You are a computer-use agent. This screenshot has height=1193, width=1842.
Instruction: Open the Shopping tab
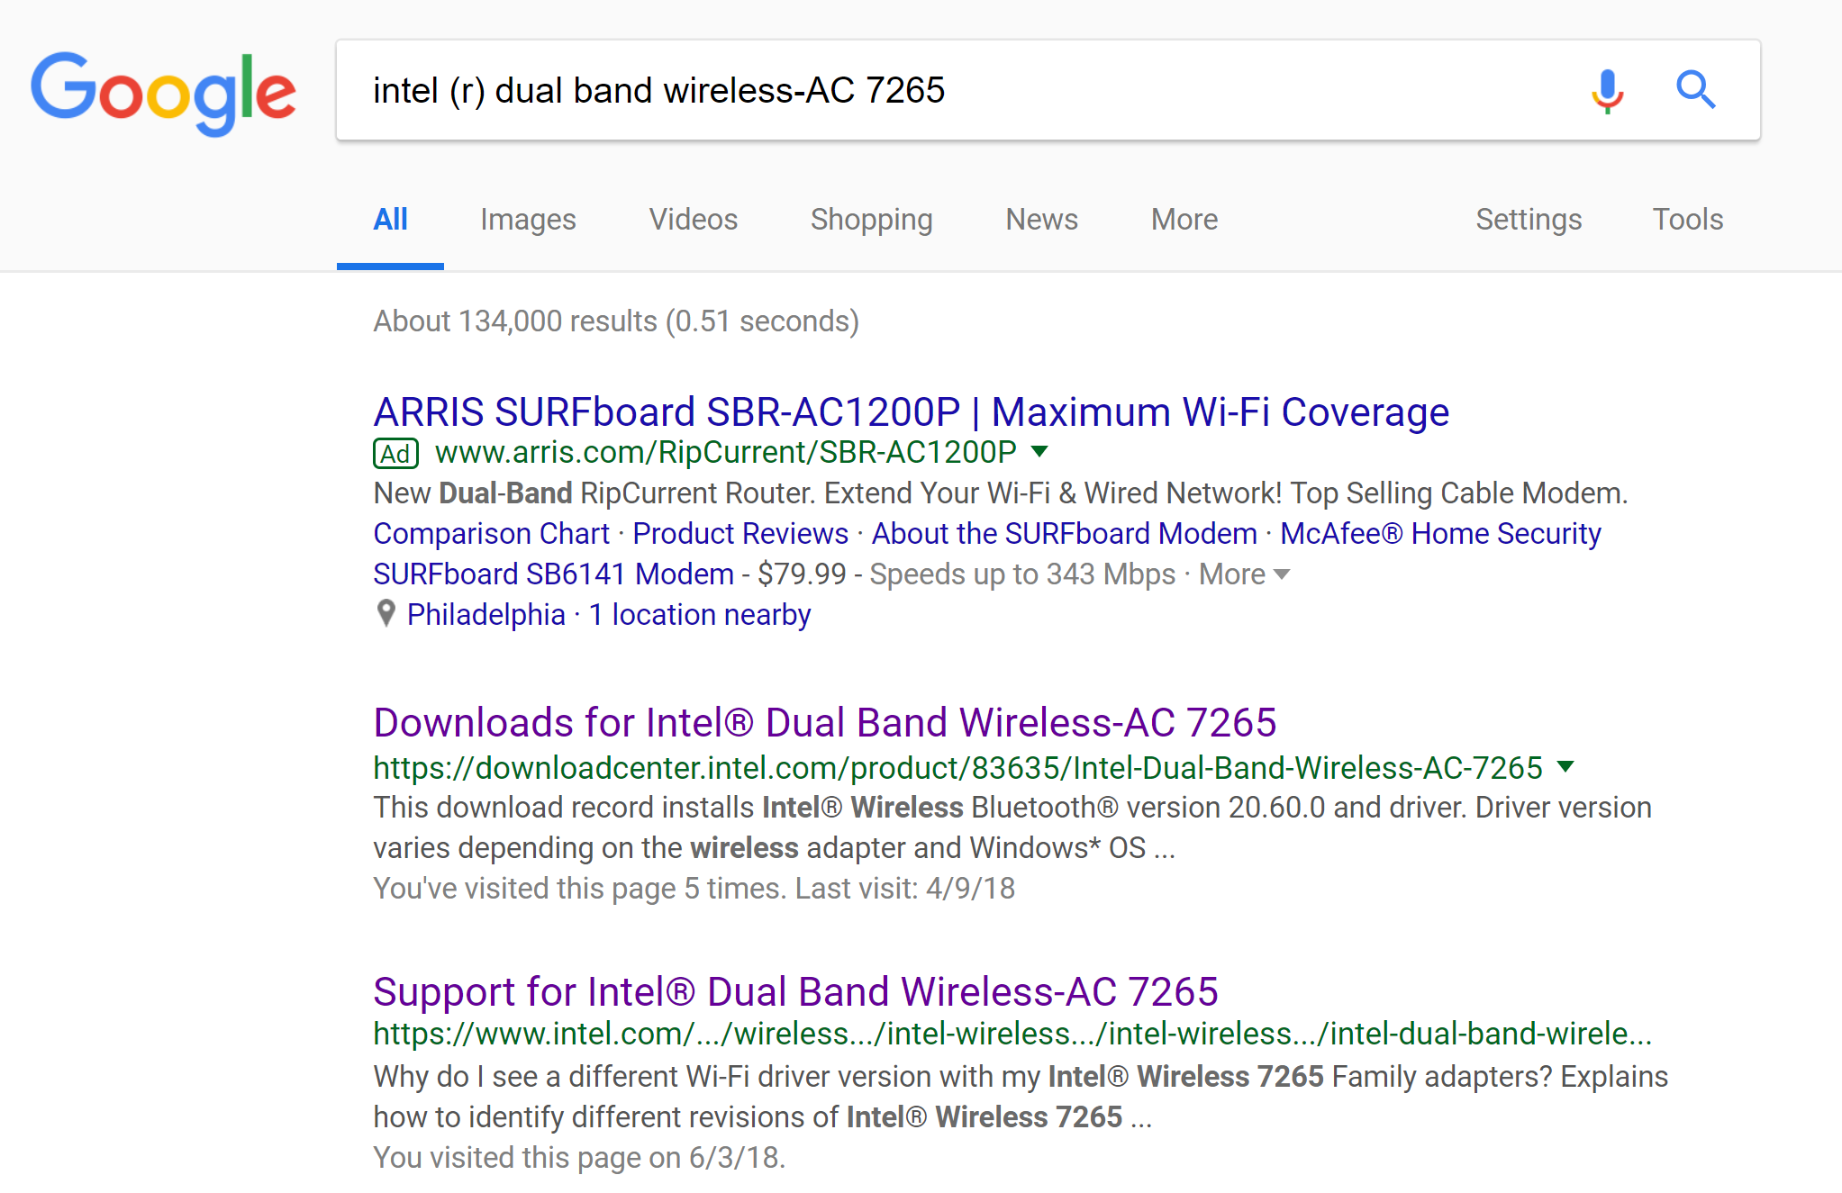click(x=871, y=220)
